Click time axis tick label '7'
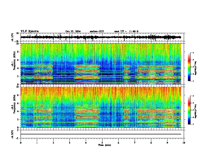The height and width of the screenshot is (160, 207). [135, 143]
